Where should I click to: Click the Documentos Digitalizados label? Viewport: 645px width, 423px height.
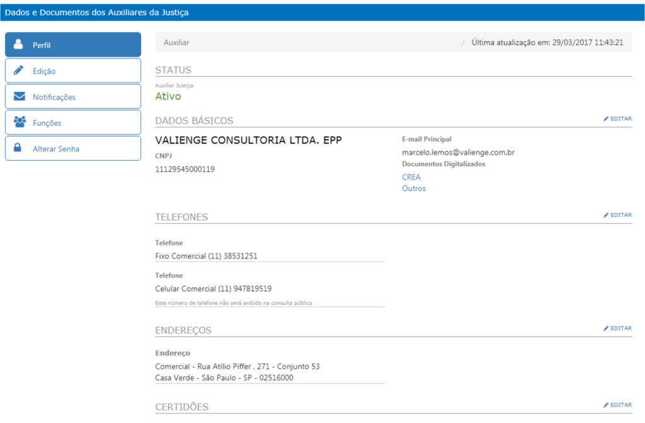(443, 164)
